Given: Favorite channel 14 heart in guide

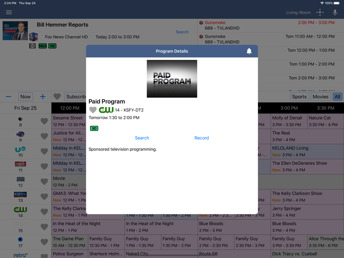Looking at the screenshot, I should coord(44,212).
